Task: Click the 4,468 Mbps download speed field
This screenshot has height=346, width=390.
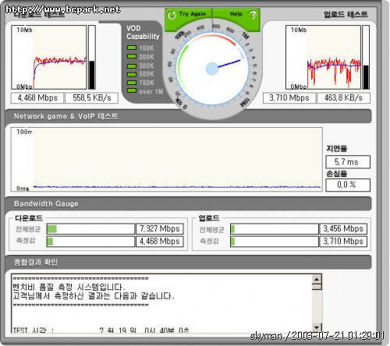Action: 37,98
